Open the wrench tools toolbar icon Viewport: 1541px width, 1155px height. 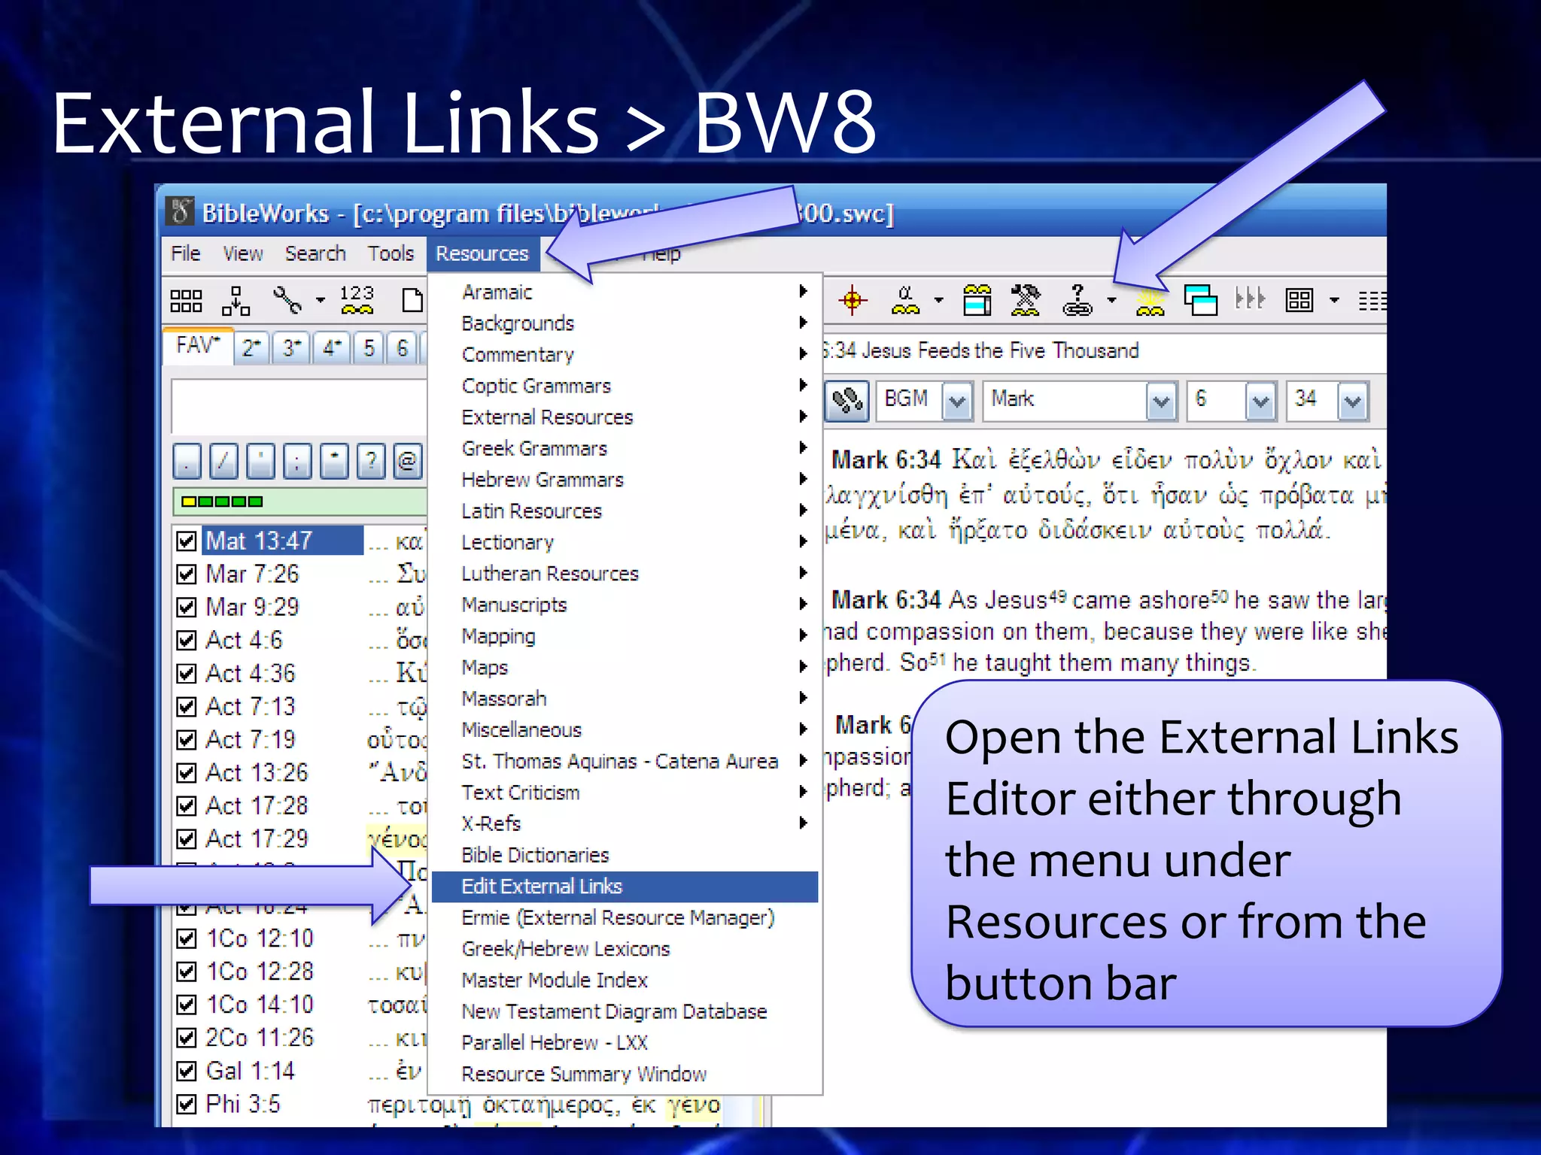point(287,301)
